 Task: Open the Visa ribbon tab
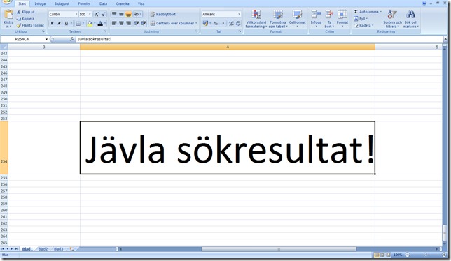click(x=141, y=3)
